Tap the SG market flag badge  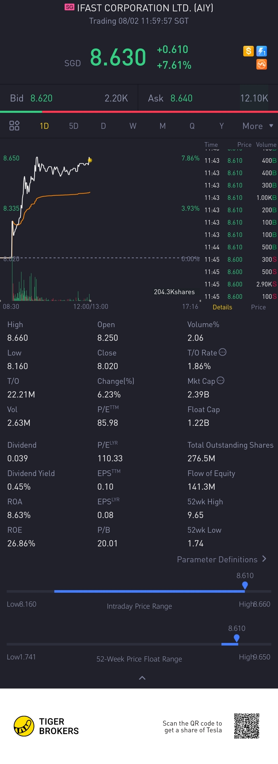pyautogui.click(x=69, y=7)
